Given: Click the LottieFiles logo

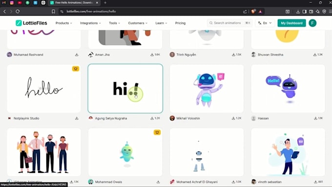Looking at the screenshot, I should [31, 23].
